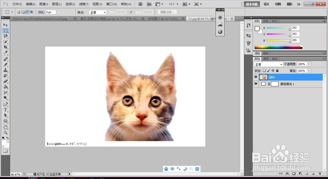Select the Crop tool
The height and width of the screenshot is (179, 328).
pos(6,47)
